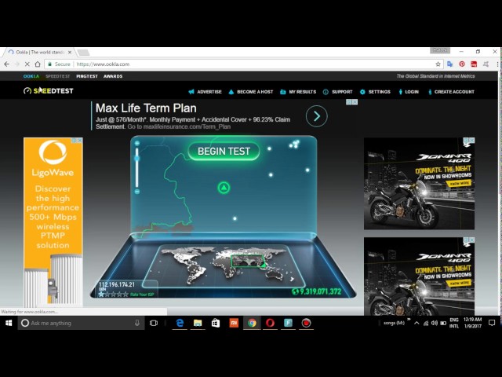Close the LigoWave ad with X
Image resolution: width=502 pixels, height=377 pixels.
coord(80,141)
